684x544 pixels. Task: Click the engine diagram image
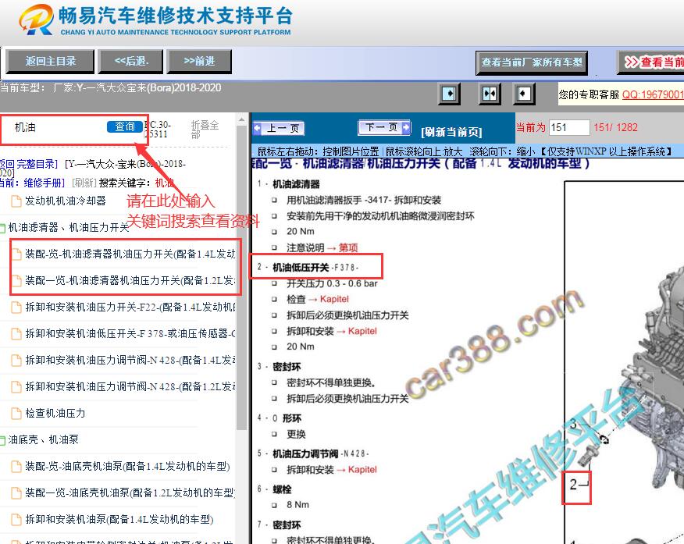tap(624, 362)
